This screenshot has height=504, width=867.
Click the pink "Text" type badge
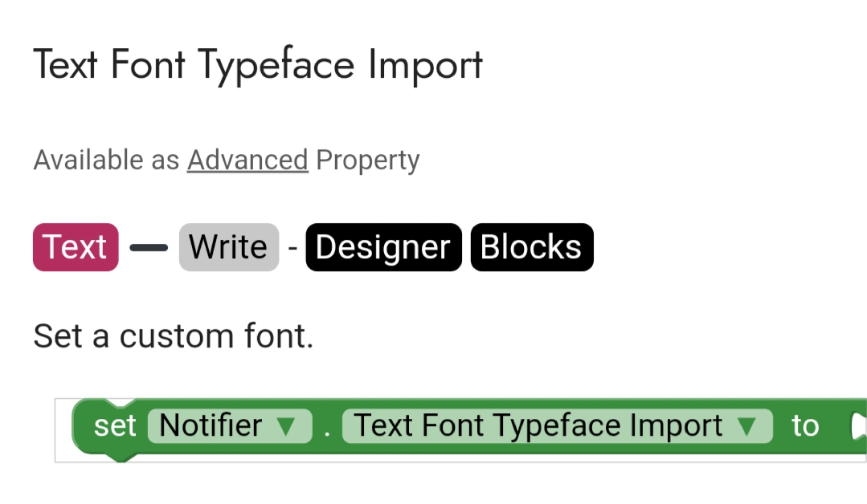[76, 247]
